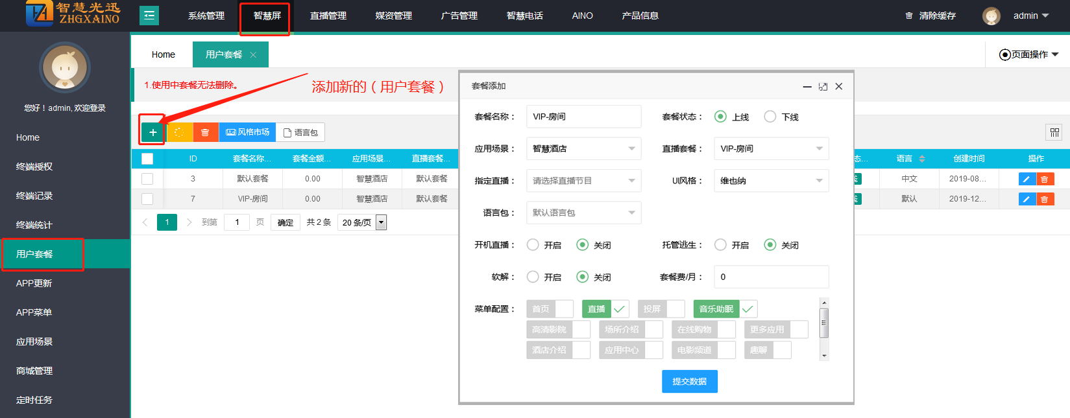
Task: Close the 用户套餐 tab with its X icon
Action: coord(253,55)
